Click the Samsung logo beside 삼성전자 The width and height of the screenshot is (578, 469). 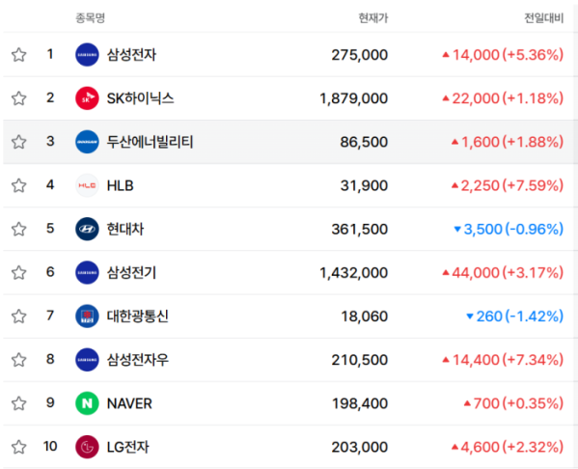pyautogui.click(x=87, y=55)
